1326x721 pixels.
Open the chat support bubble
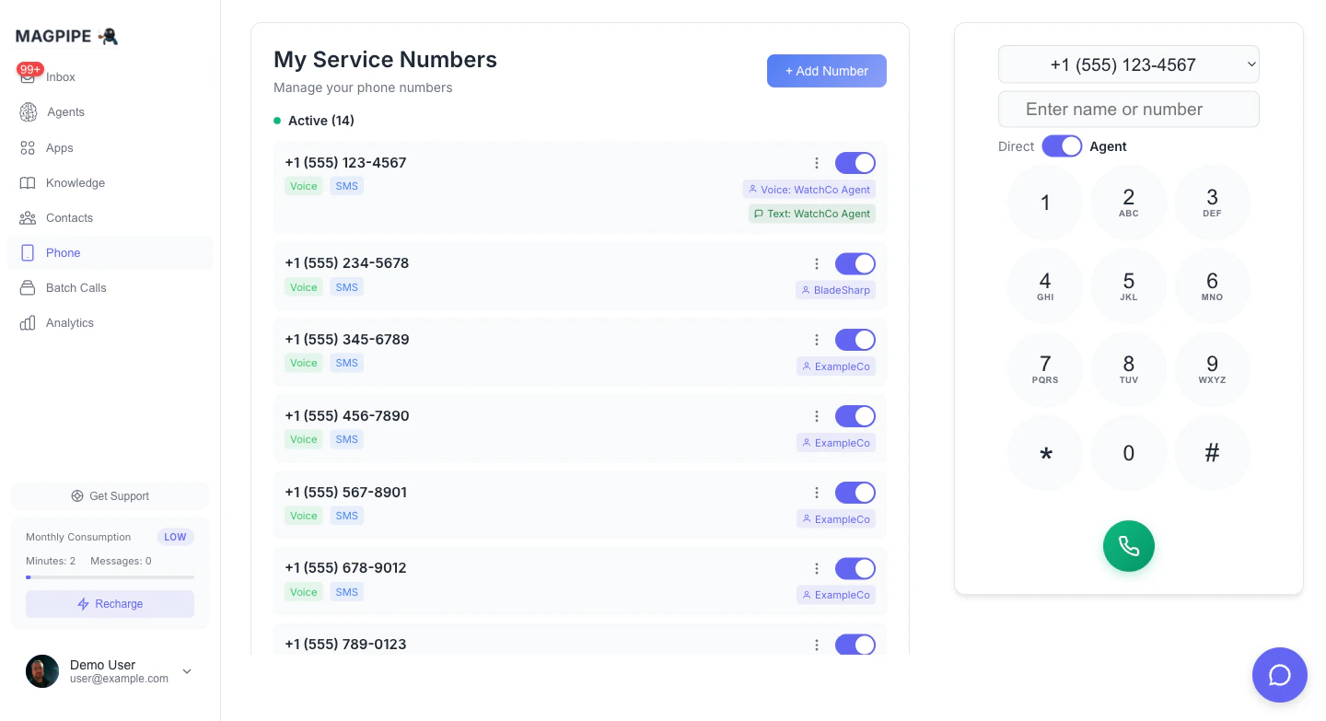(1279, 675)
